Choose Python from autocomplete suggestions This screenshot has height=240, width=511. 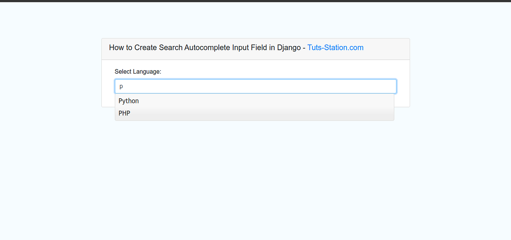(254, 101)
